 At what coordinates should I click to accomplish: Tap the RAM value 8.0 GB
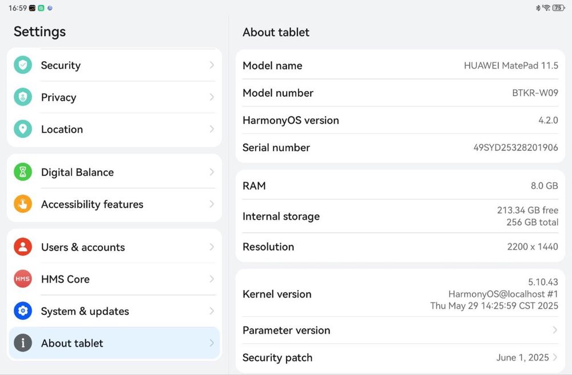545,186
